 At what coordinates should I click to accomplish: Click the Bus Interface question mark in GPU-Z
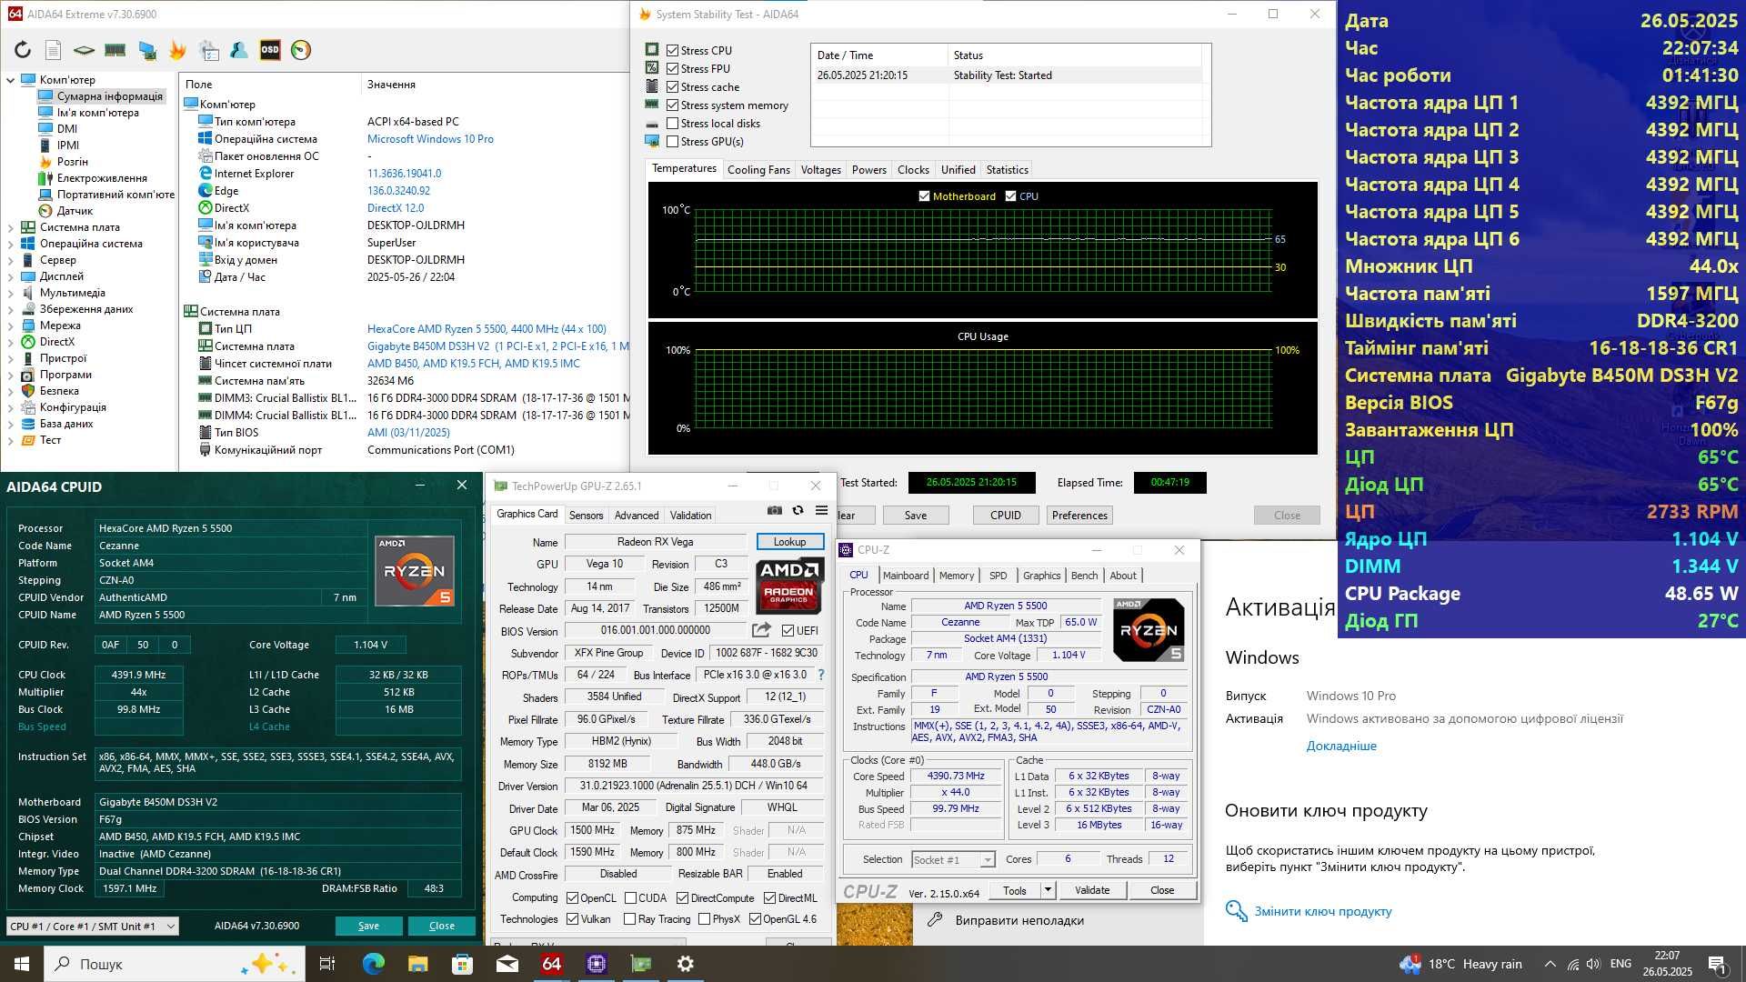click(821, 675)
